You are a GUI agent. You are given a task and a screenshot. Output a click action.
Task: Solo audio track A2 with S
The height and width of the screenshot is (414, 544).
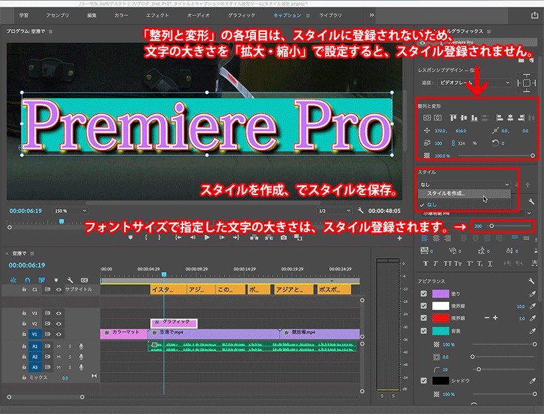pos(70,357)
